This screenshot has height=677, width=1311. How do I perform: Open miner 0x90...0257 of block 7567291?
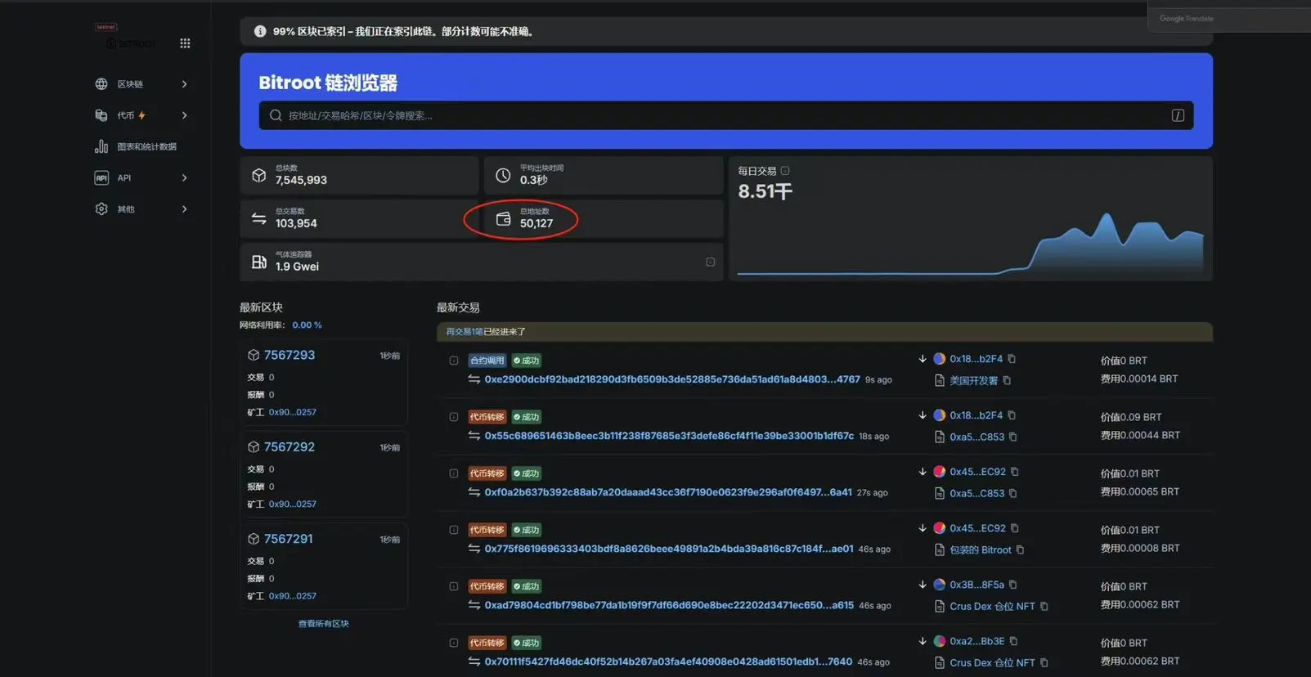pyautogui.click(x=292, y=596)
